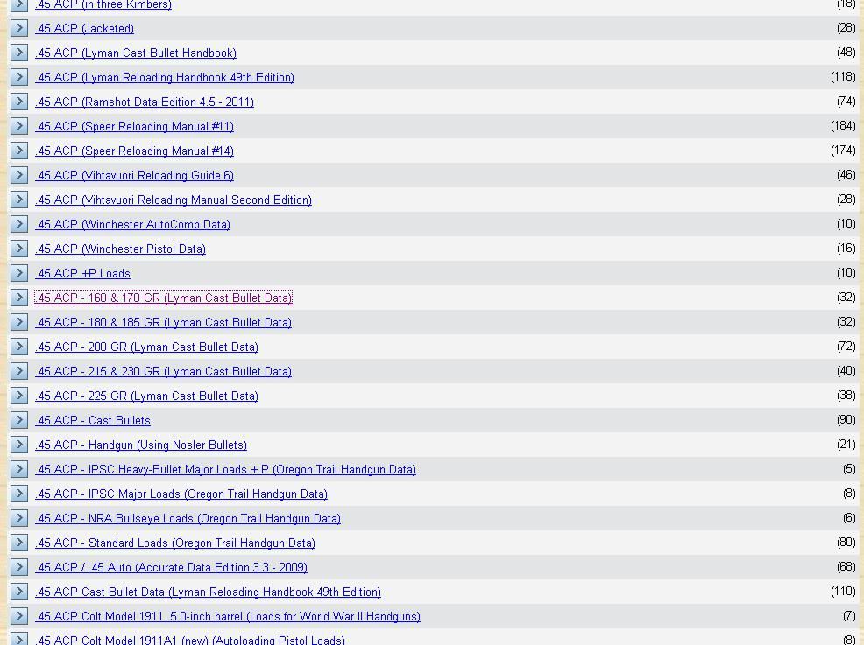Click the (110) count on Cast Bullet Data row

(843, 591)
